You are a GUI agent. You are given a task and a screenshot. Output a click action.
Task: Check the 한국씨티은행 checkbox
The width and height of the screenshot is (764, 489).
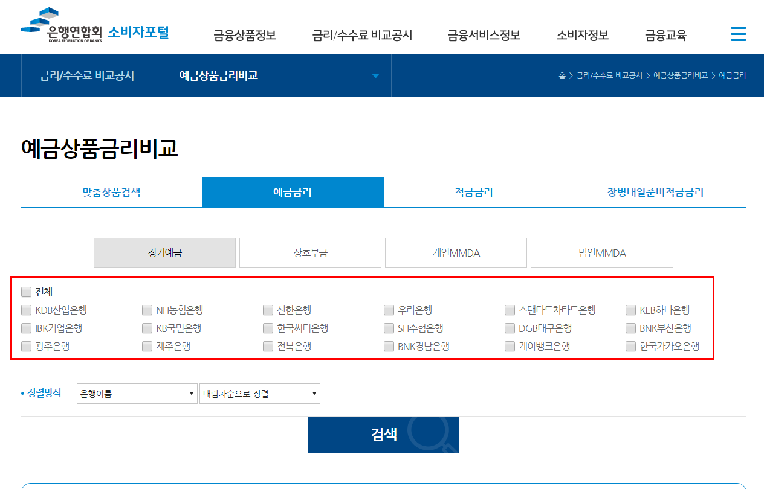[268, 328]
